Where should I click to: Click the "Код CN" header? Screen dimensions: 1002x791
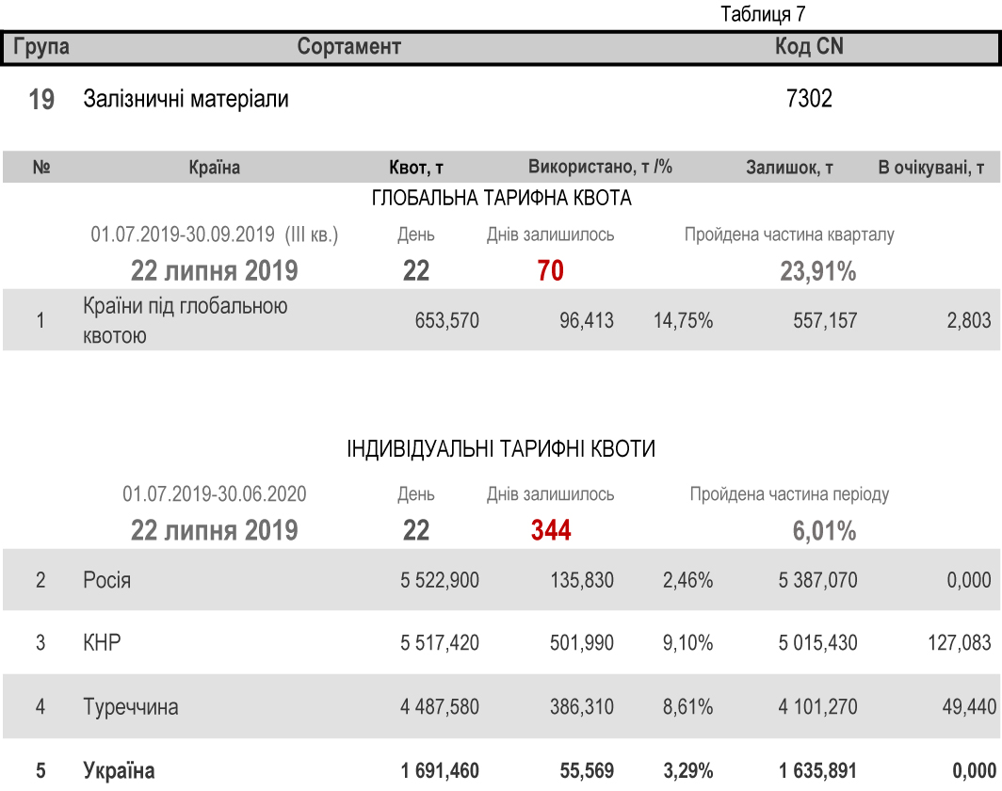(809, 46)
